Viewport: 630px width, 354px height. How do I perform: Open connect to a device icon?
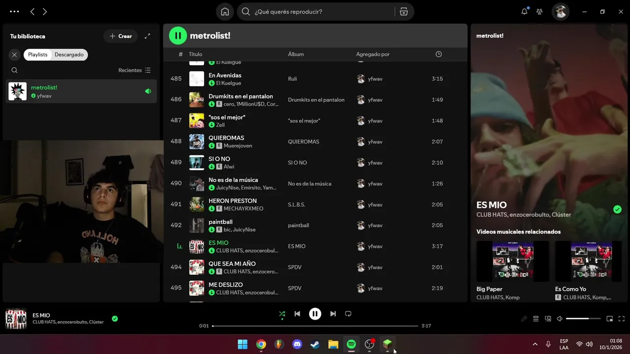pos(548,319)
